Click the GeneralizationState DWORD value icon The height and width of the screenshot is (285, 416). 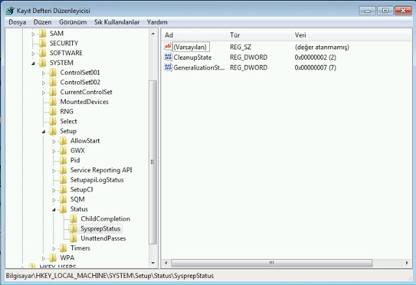pos(168,68)
